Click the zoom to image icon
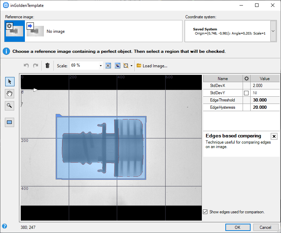This screenshot has width=281, height=233. [x=118, y=66]
